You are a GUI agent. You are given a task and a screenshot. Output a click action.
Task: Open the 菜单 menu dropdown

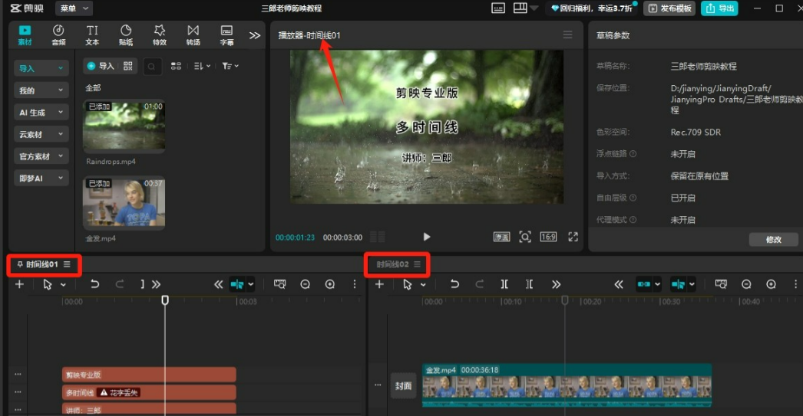(x=74, y=8)
